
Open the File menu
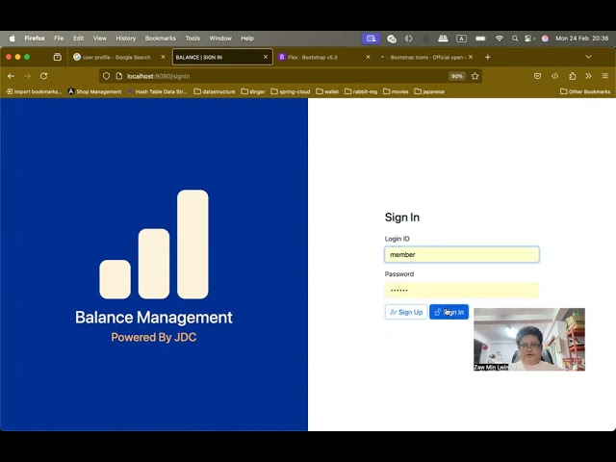[59, 38]
